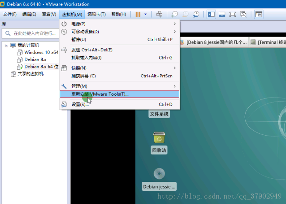286x204 pixels.
Task: Open the 帮助(H) menu
Action: click(119, 14)
